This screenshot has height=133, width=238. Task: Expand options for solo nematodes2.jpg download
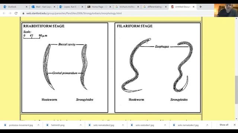pyautogui.click(x=123, y=125)
